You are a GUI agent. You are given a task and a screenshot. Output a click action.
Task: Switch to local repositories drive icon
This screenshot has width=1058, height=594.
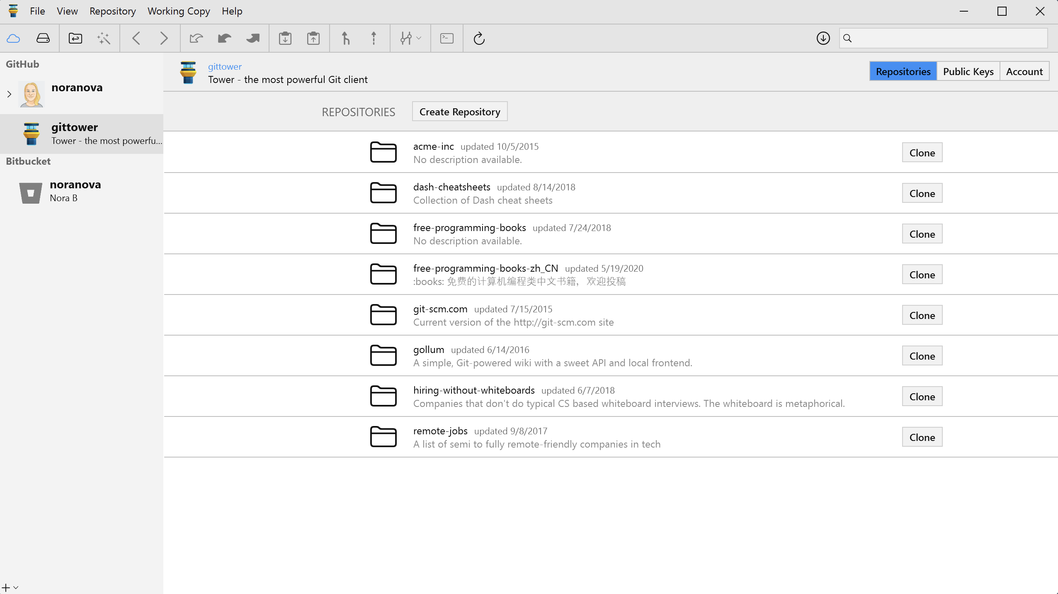click(x=43, y=39)
